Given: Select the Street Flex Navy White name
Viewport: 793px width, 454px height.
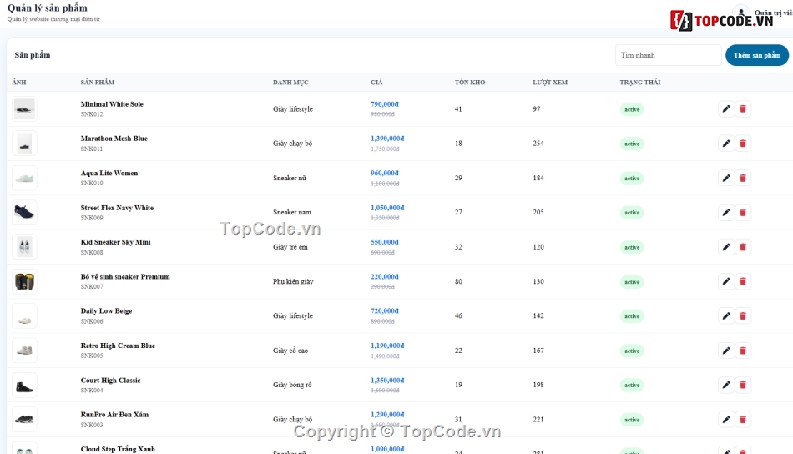Looking at the screenshot, I should pos(117,208).
